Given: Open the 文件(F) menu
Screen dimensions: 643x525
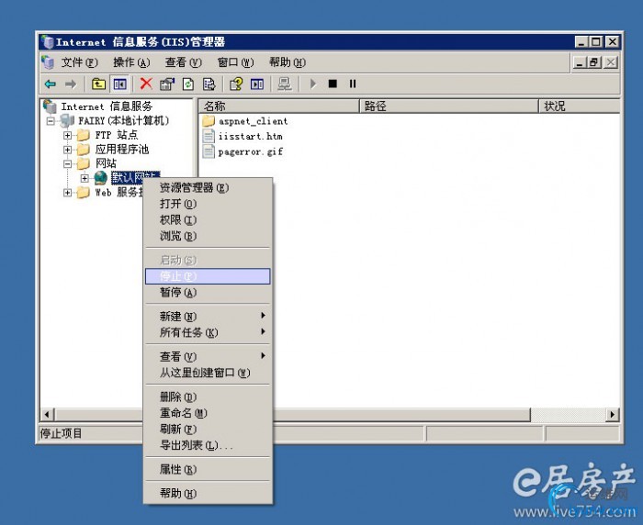Looking at the screenshot, I should (x=79, y=62).
